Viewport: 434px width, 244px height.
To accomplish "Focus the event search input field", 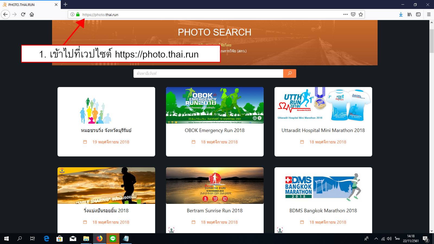I will coord(208,73).
